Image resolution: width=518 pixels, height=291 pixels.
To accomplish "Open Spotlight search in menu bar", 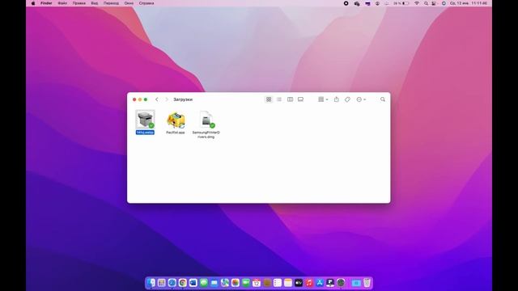I will pos(426,3).
